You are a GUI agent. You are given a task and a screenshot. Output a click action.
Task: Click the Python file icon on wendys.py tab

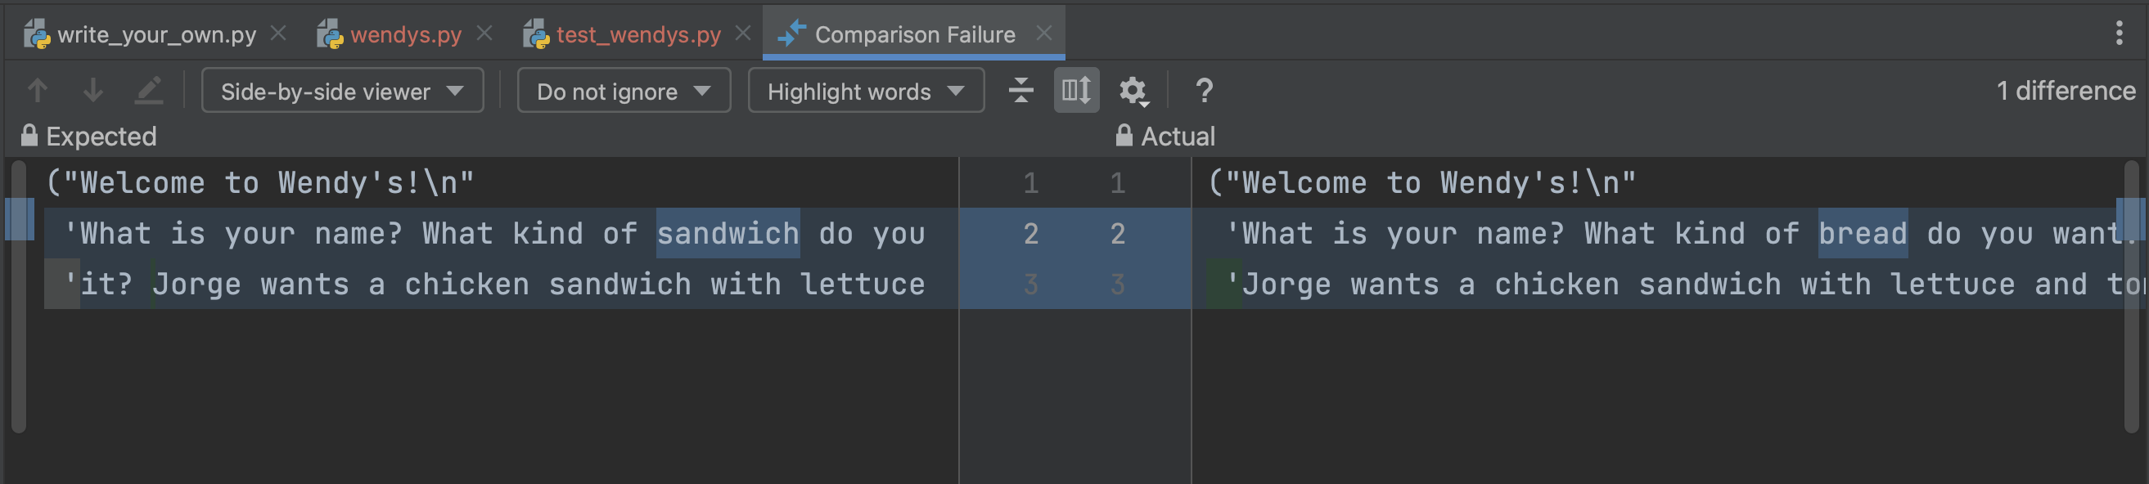tap(331, 34)
